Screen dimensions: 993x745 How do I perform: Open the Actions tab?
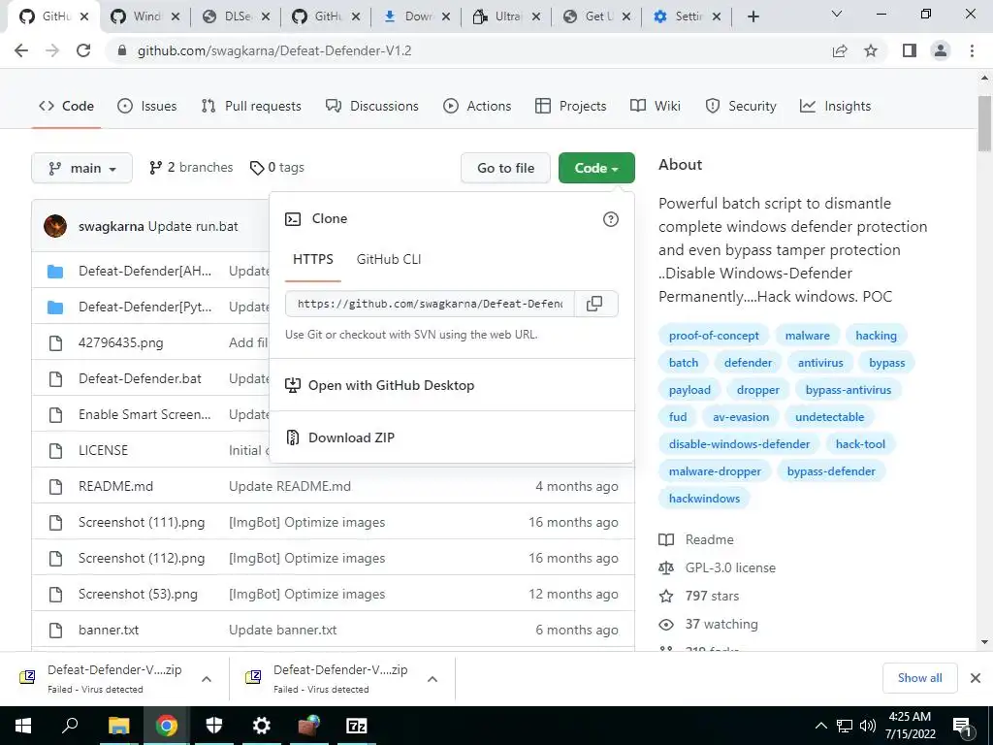(477, 106)
